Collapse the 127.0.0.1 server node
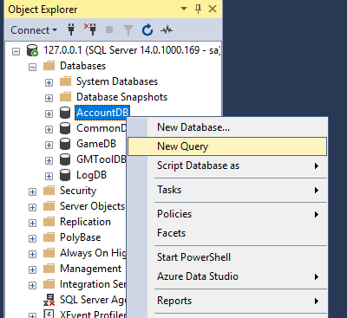 16,52
